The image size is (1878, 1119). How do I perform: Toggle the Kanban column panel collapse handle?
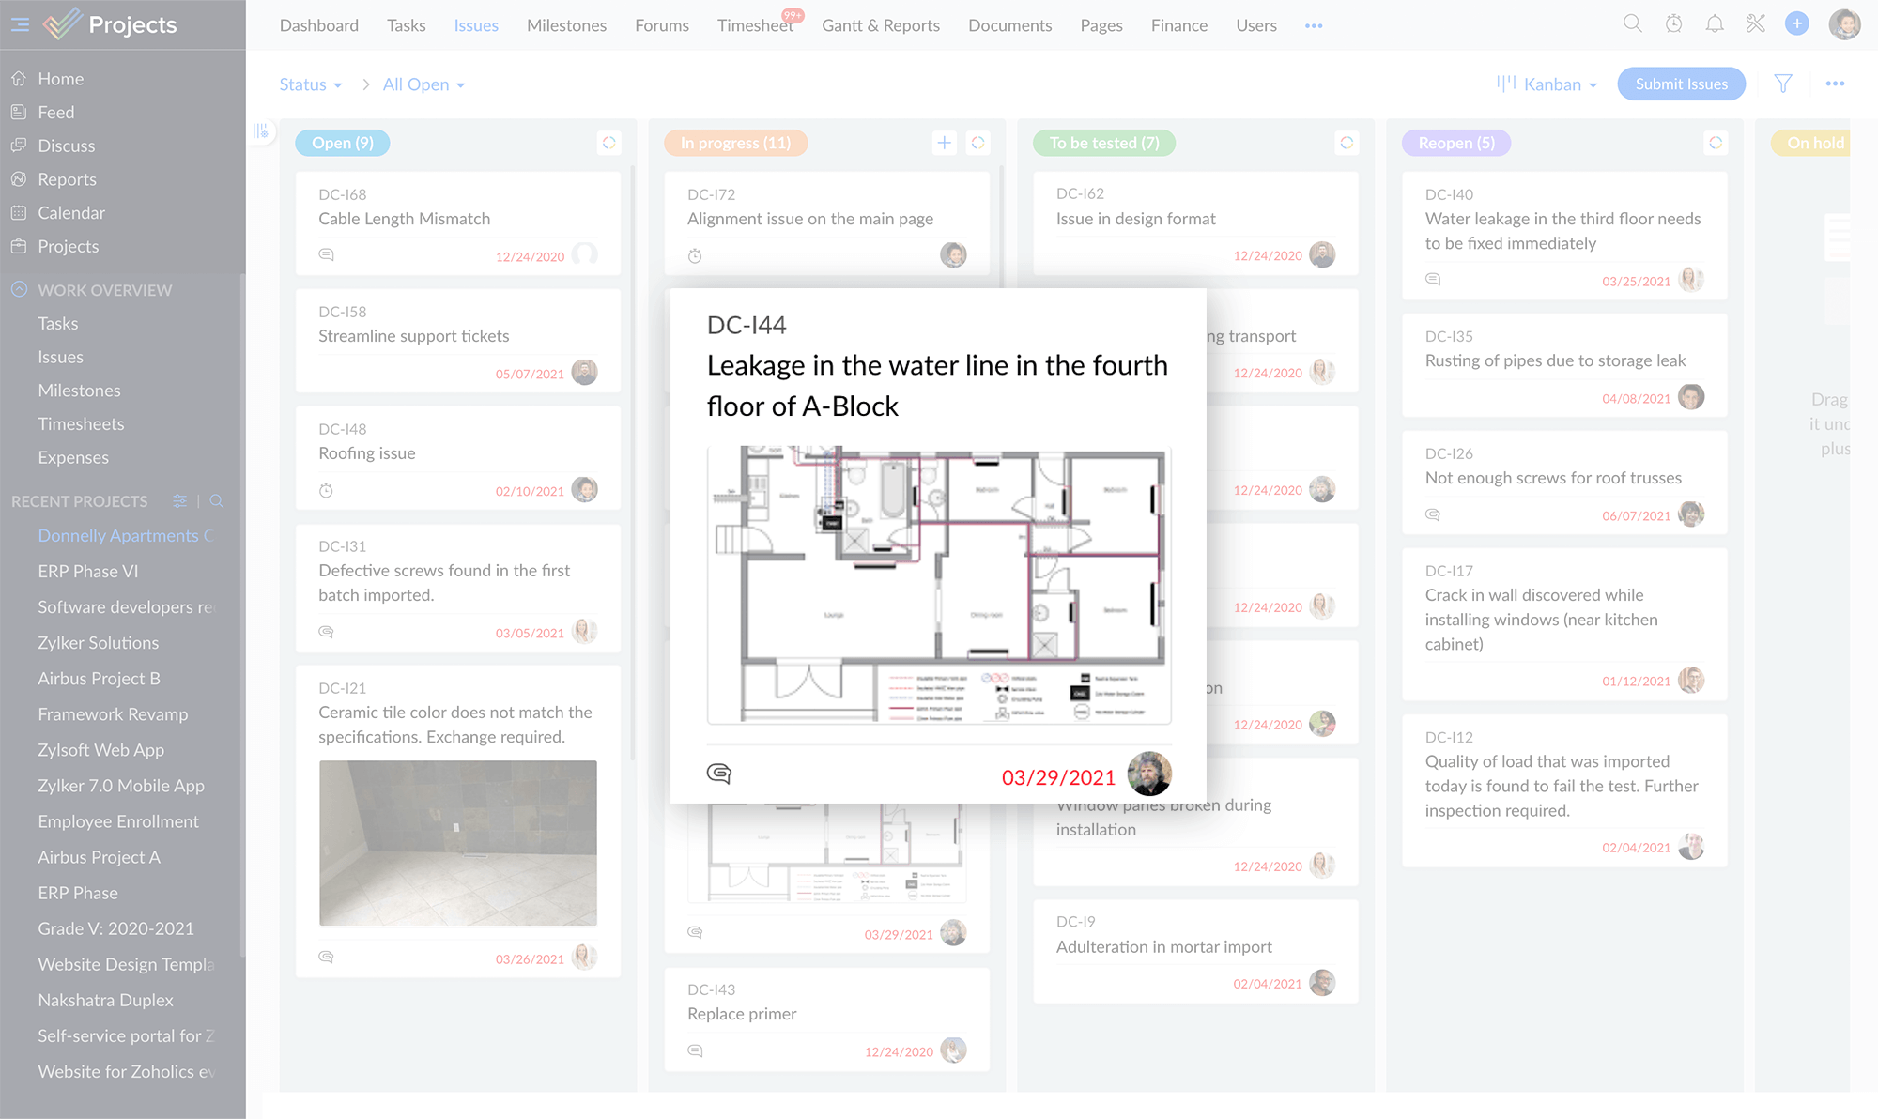pos(261,131)
